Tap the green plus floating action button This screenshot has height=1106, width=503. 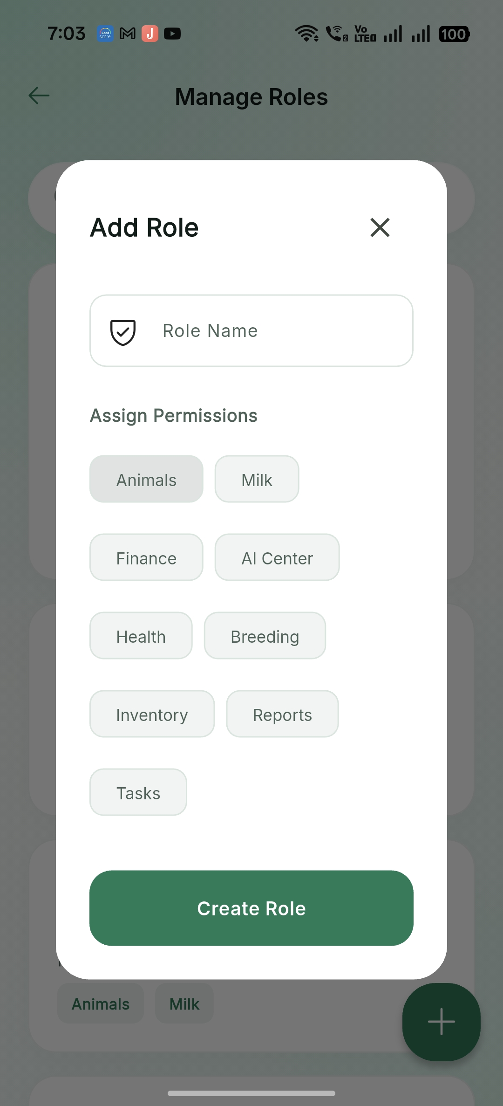(x=441, y=1022)
